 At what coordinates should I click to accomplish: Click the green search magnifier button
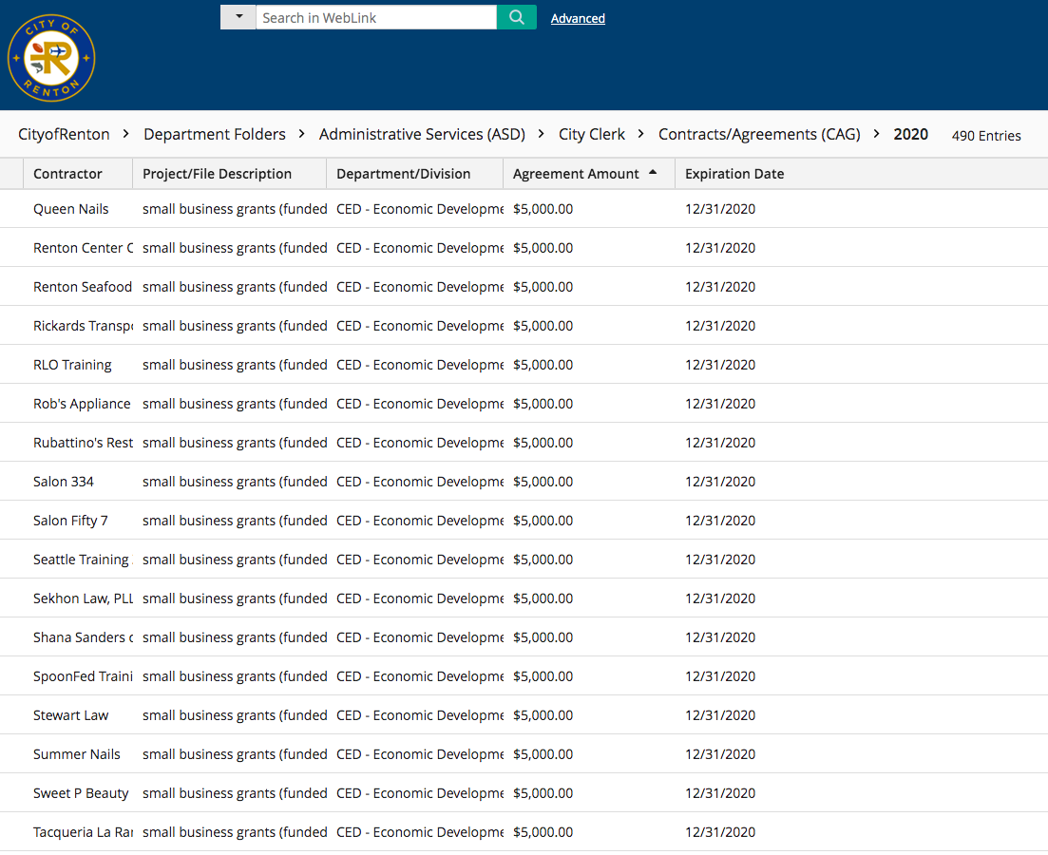coord(517,17)
